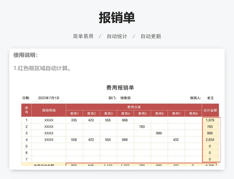Viewport: 234px width, 179px height.
Task: Click the 费用3 column header
Action: tap(108, 114)
